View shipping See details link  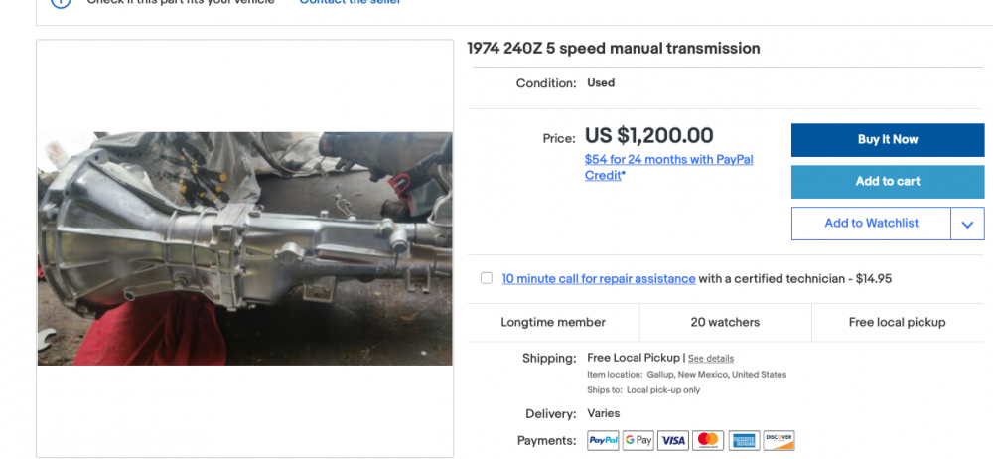tap(711, 359)
